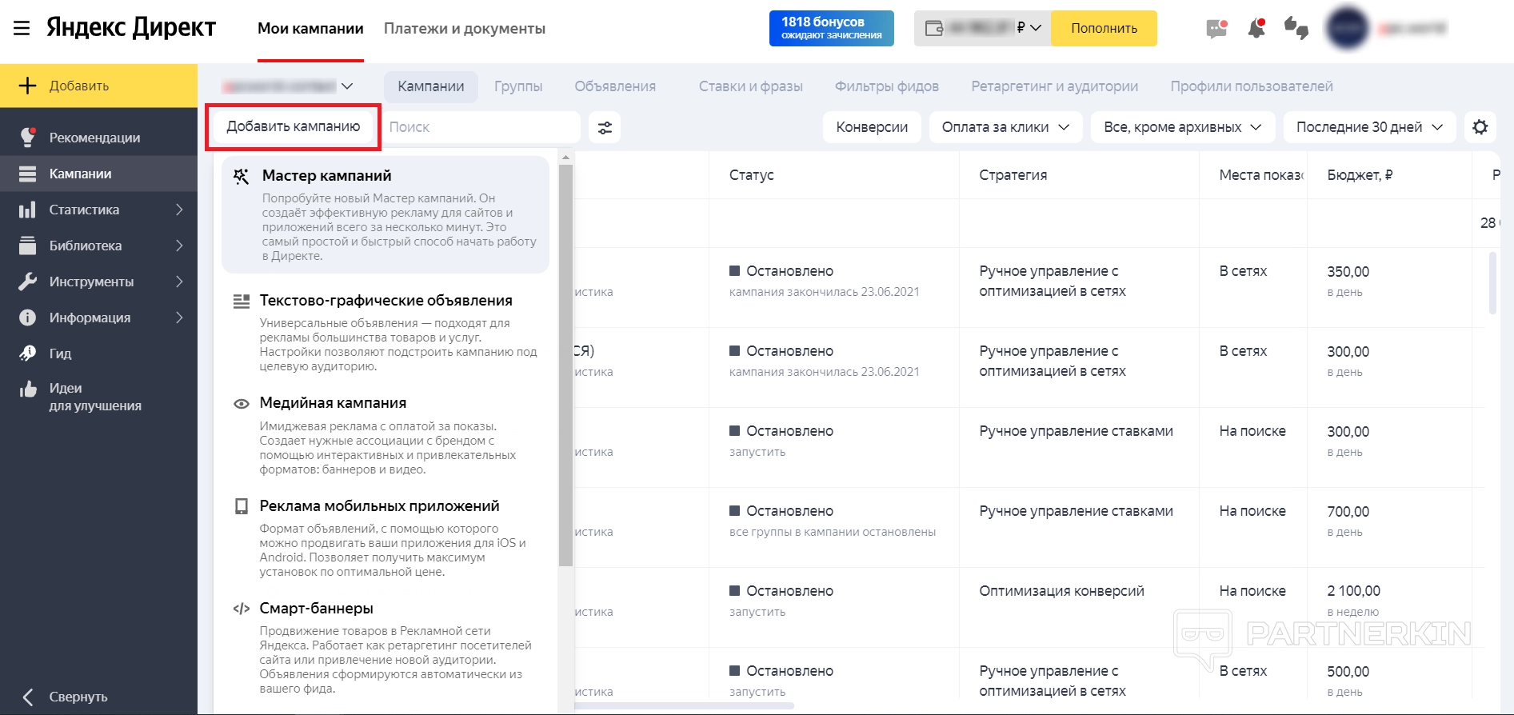Click the Инструменты wrench icon
Screen dimensions: 1514x715
(28, 282)
